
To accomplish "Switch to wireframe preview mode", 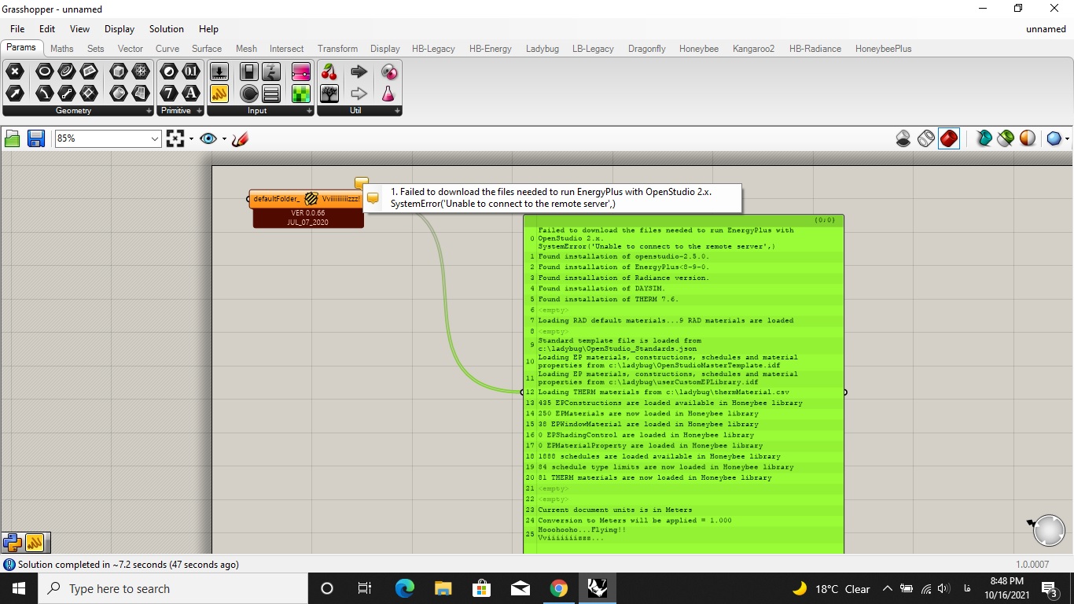I will (926, 139).
